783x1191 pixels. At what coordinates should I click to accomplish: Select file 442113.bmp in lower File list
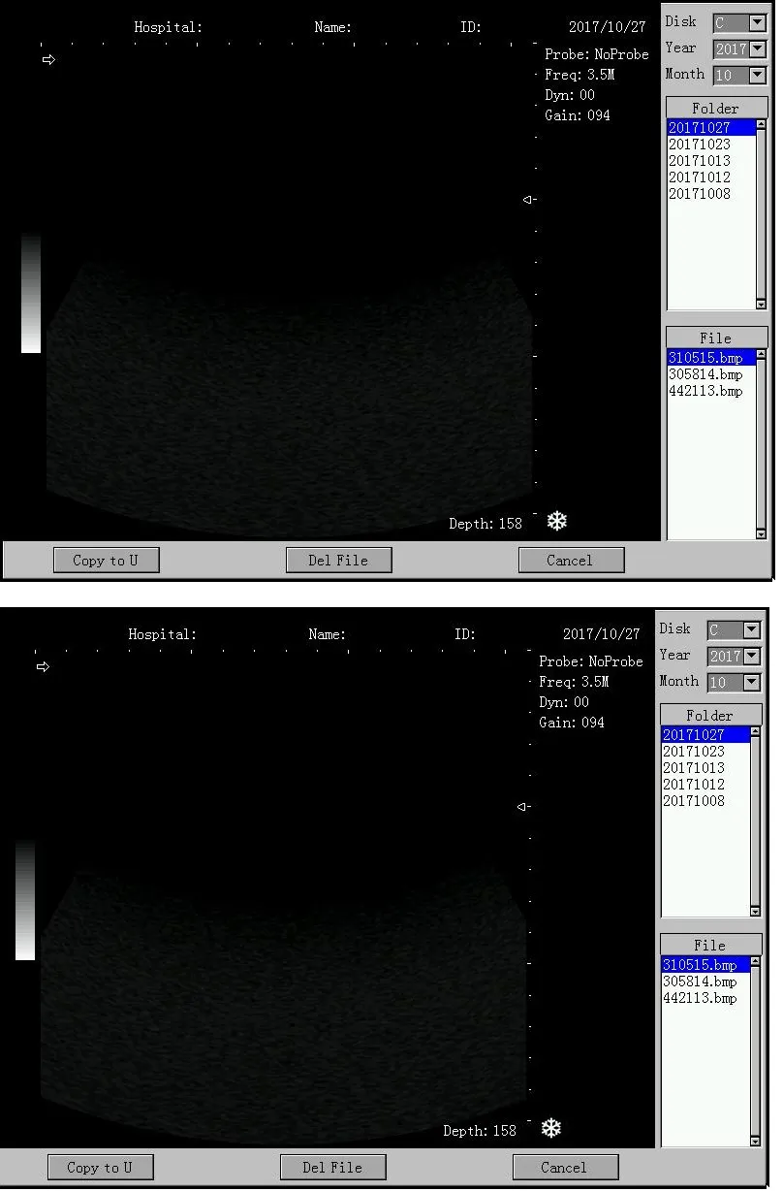point(700,998)
